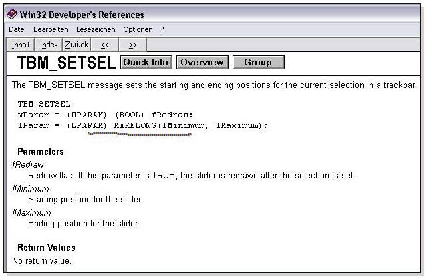Viewport: 427px width, 279px height.
Task: Click the wParam code line
Action: [105, 115]
